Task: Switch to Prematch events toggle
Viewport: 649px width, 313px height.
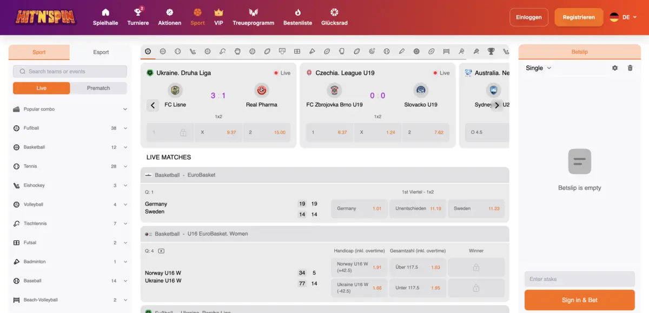Action: click(98, 88)
